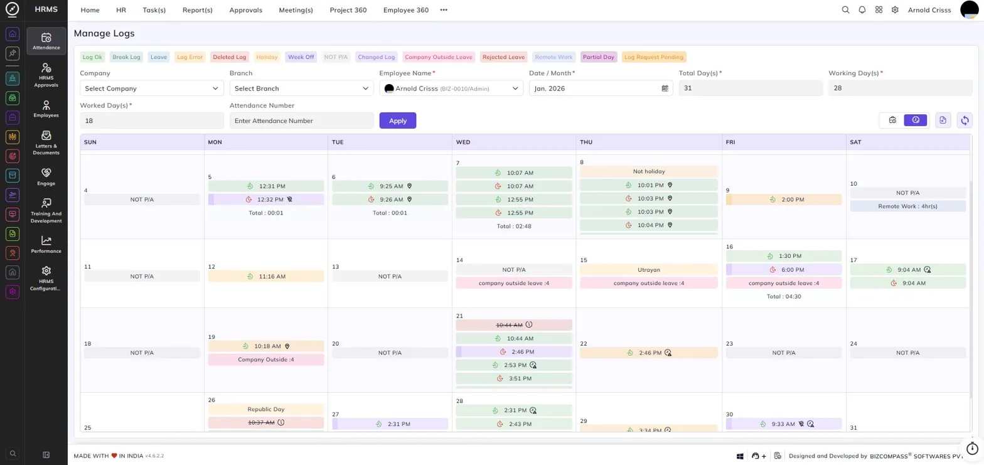Click the Apply button
The height and width of the screenshot is (465, 984).
point(398,120)
